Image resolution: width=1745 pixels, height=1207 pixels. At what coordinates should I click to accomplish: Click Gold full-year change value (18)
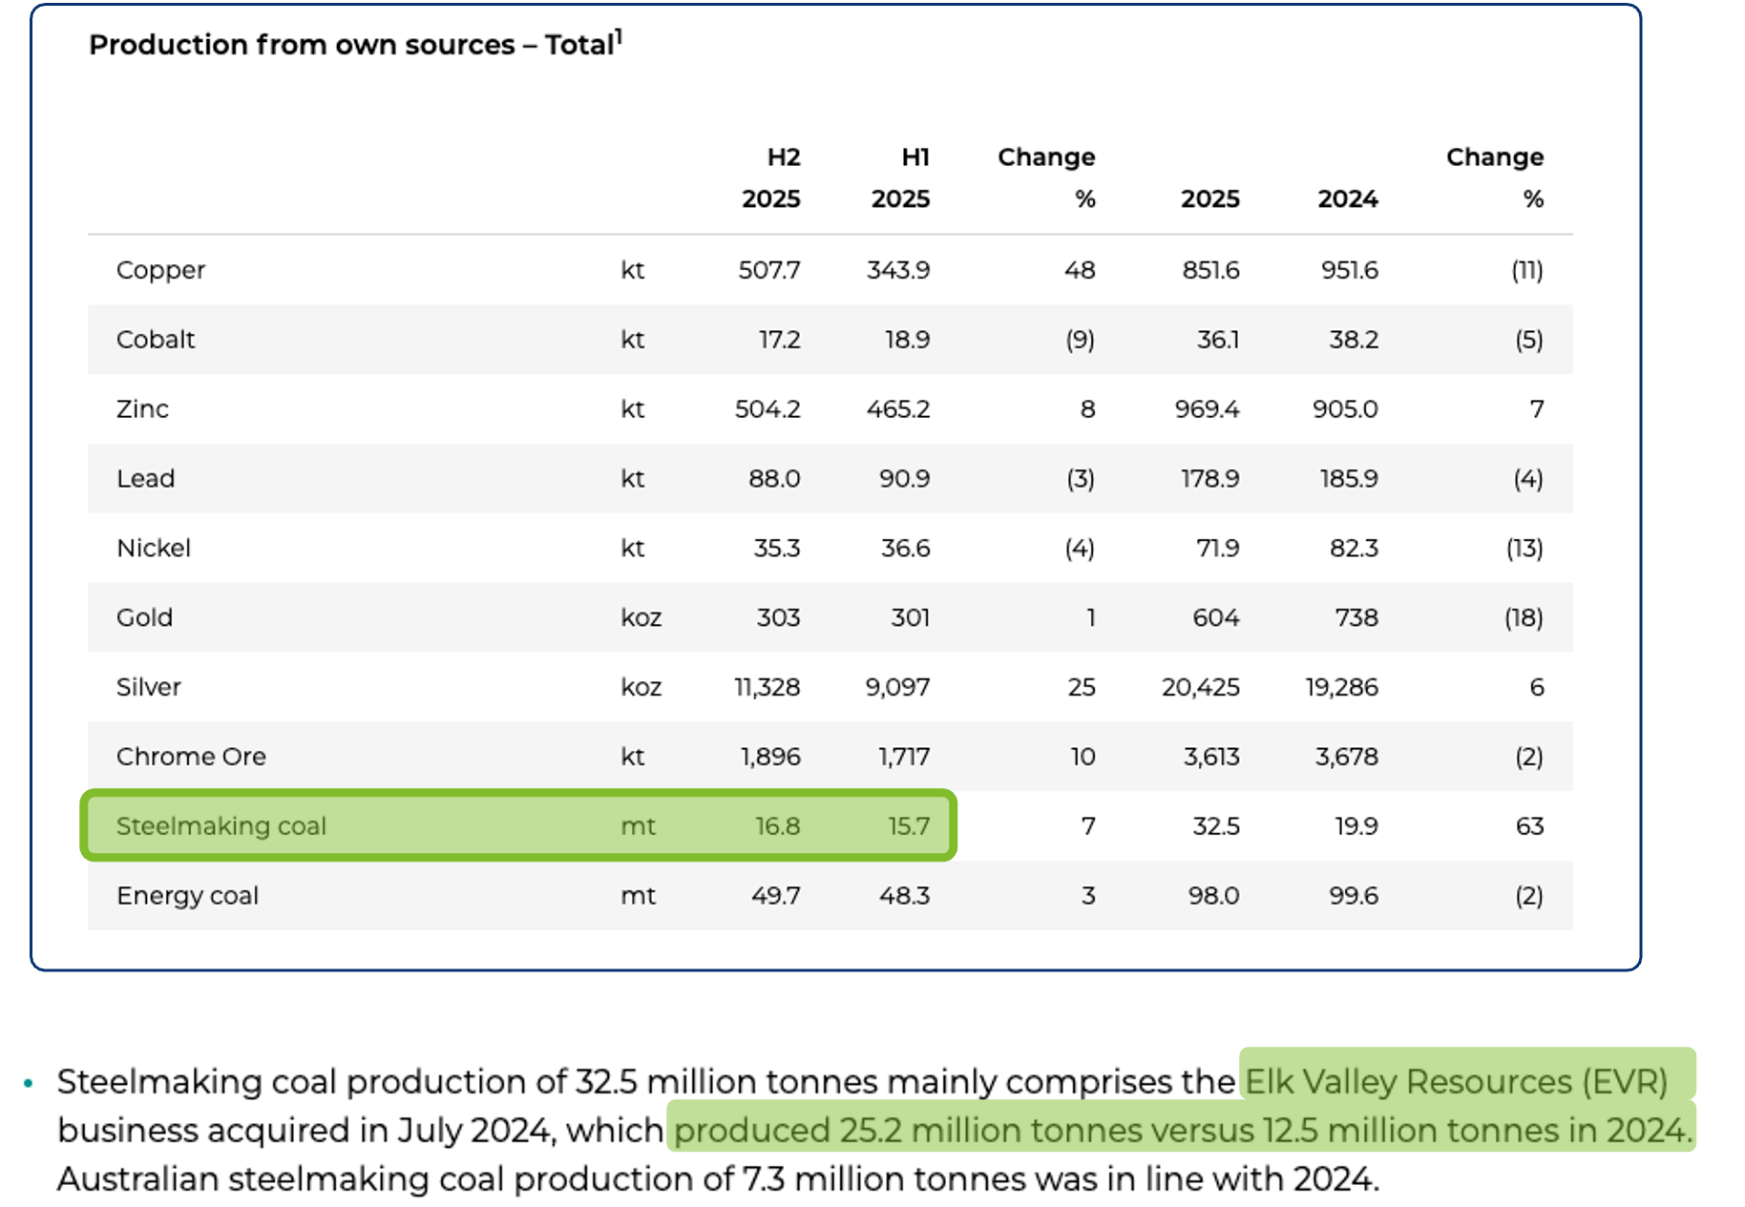click(1524, 618)
